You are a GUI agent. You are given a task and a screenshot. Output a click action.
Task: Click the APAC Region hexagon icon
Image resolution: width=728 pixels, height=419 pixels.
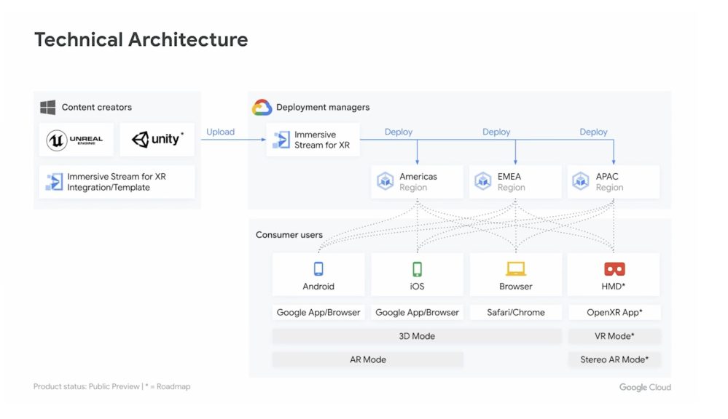tap(580, 181)
